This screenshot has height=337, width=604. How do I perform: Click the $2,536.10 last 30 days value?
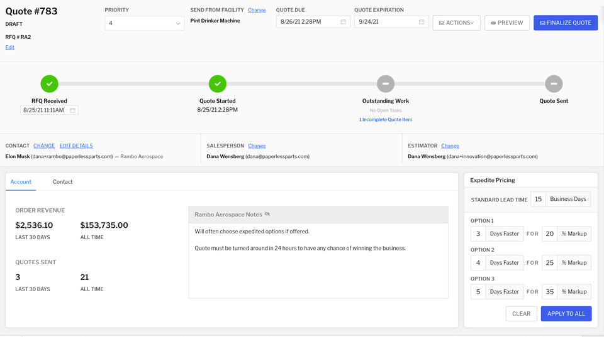tap(34, 225)
